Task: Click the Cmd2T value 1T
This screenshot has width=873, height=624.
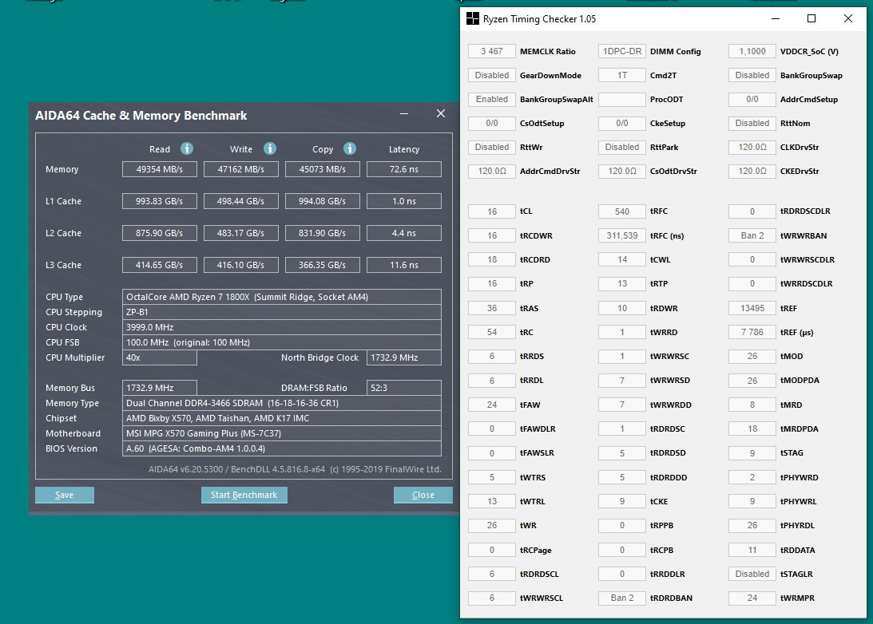Action: tap(622, 75)
